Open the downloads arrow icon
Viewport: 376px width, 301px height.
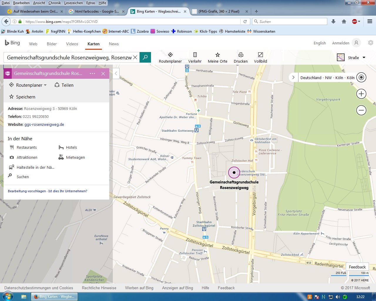click(333, 21)
